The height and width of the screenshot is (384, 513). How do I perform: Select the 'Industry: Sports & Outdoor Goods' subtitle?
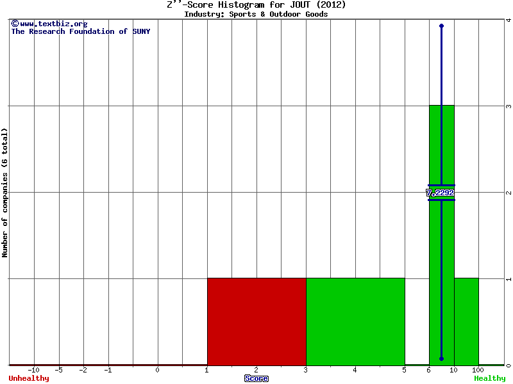(x=256, y=14)
